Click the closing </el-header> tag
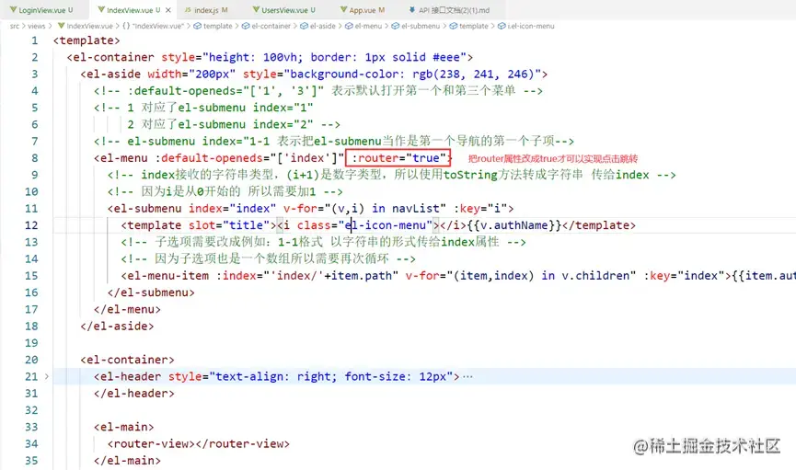 click(x=134, y=394)
